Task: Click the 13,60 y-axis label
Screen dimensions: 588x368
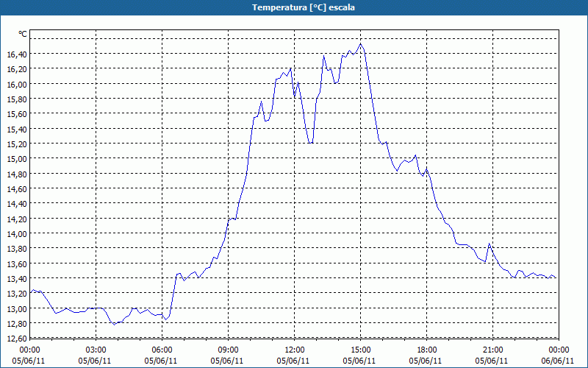Action: [x=17, y=264]
